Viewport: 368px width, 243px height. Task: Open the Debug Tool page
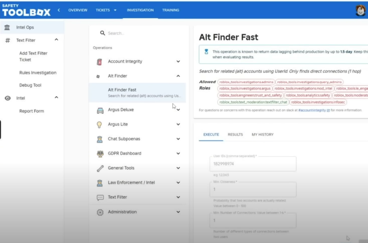tap(30, 85)
